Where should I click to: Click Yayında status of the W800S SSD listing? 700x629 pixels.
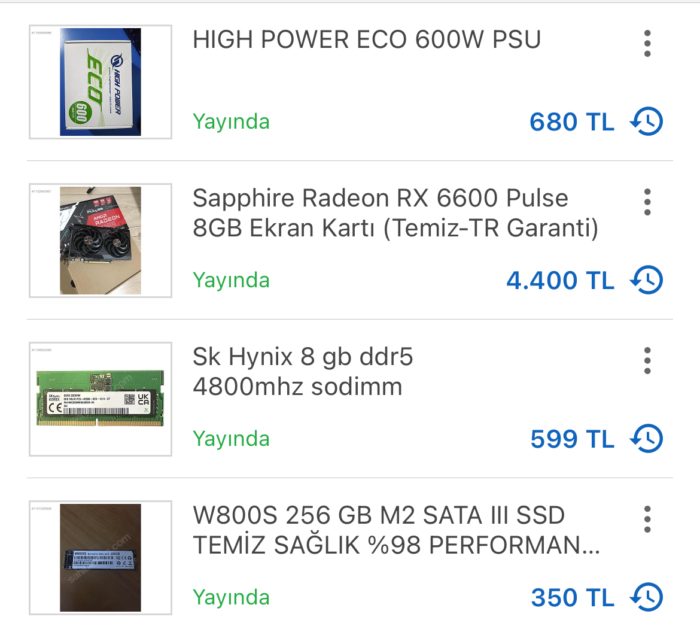coord(232,597)
